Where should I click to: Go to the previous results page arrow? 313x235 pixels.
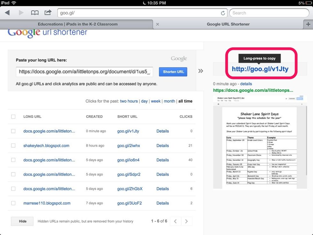175,221
